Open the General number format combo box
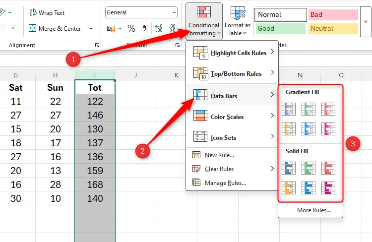This screenshot has height=242, width=372. click(141, 12)
